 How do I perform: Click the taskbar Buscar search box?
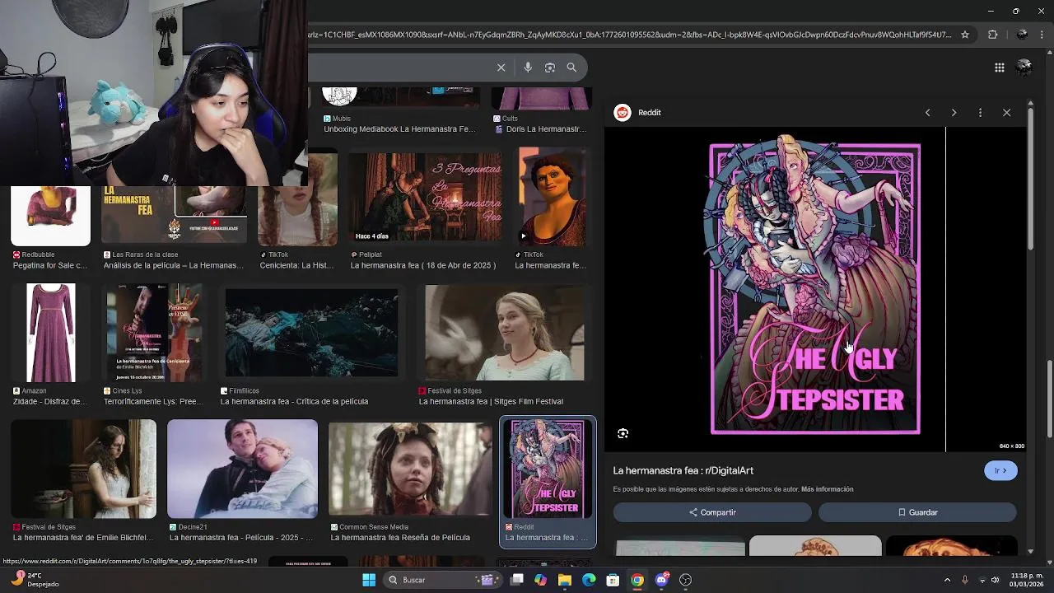point(444,580)
